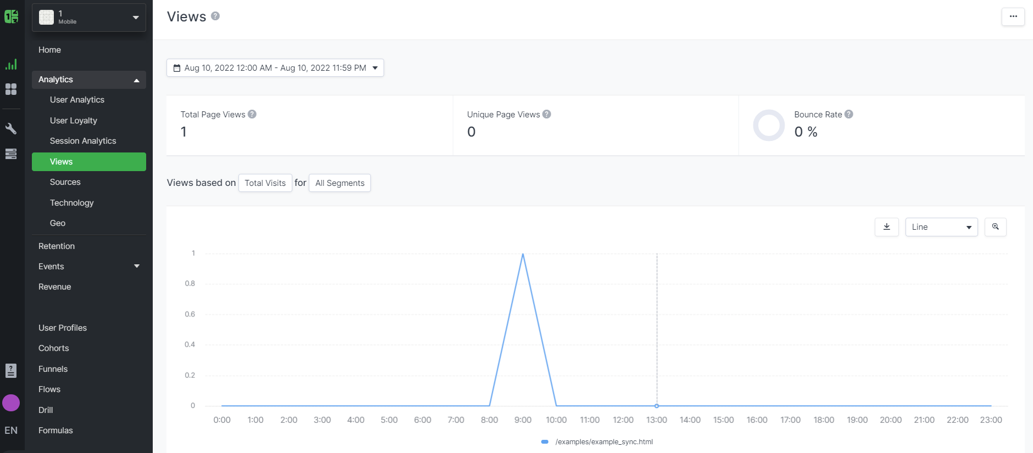Click the help icon beside Views title
Viewport: 1033px width, 453px height.
tap(215, 16)
